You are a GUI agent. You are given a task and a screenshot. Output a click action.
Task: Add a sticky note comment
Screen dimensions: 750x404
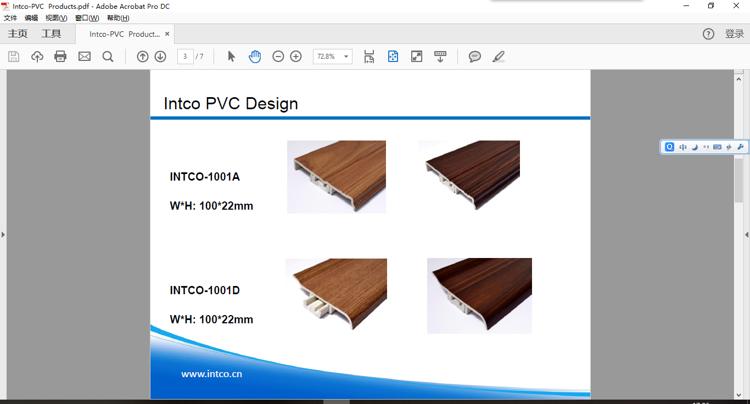click(x=475, y=57)
